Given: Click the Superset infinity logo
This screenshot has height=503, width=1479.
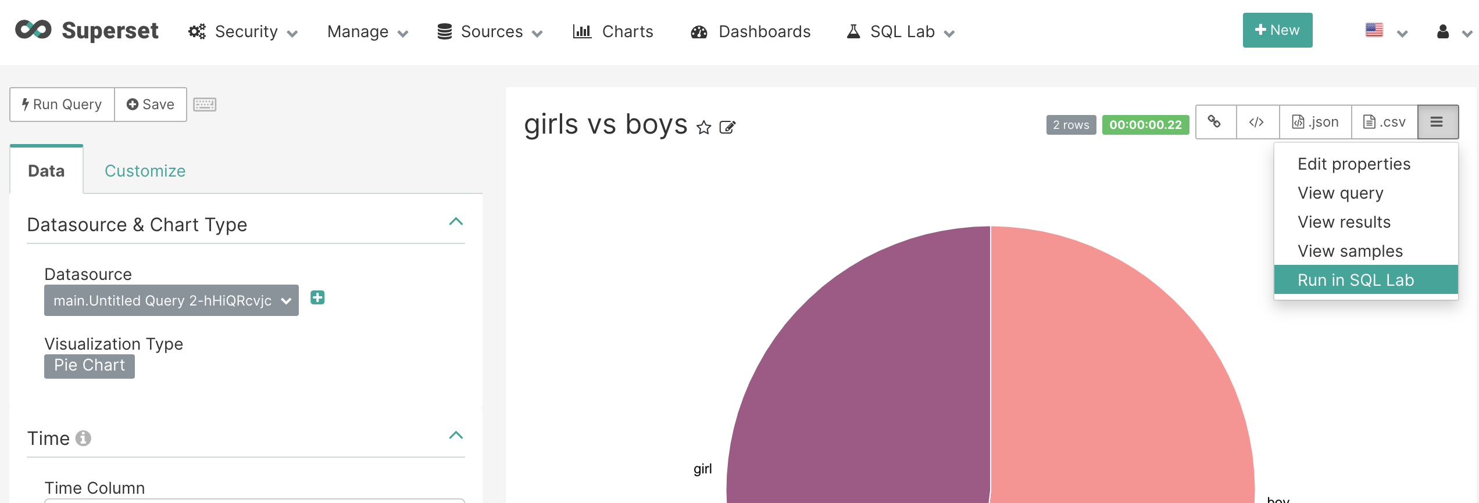Looking at the screenshot, I should [34, 30].
